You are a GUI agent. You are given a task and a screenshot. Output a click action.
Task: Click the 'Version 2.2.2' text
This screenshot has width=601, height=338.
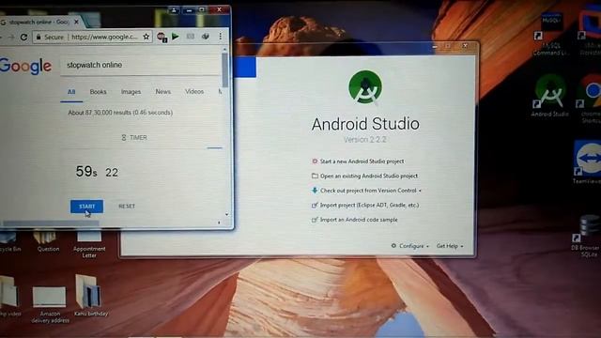(365, 140)
